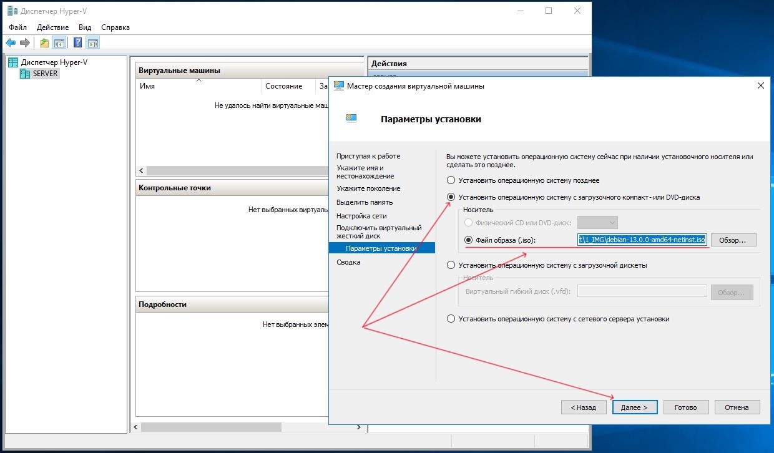Click the Далее > button

[x=634, y=407]
